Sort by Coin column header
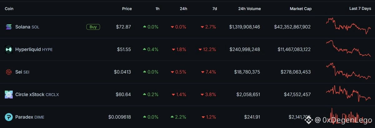 [9, 9]
